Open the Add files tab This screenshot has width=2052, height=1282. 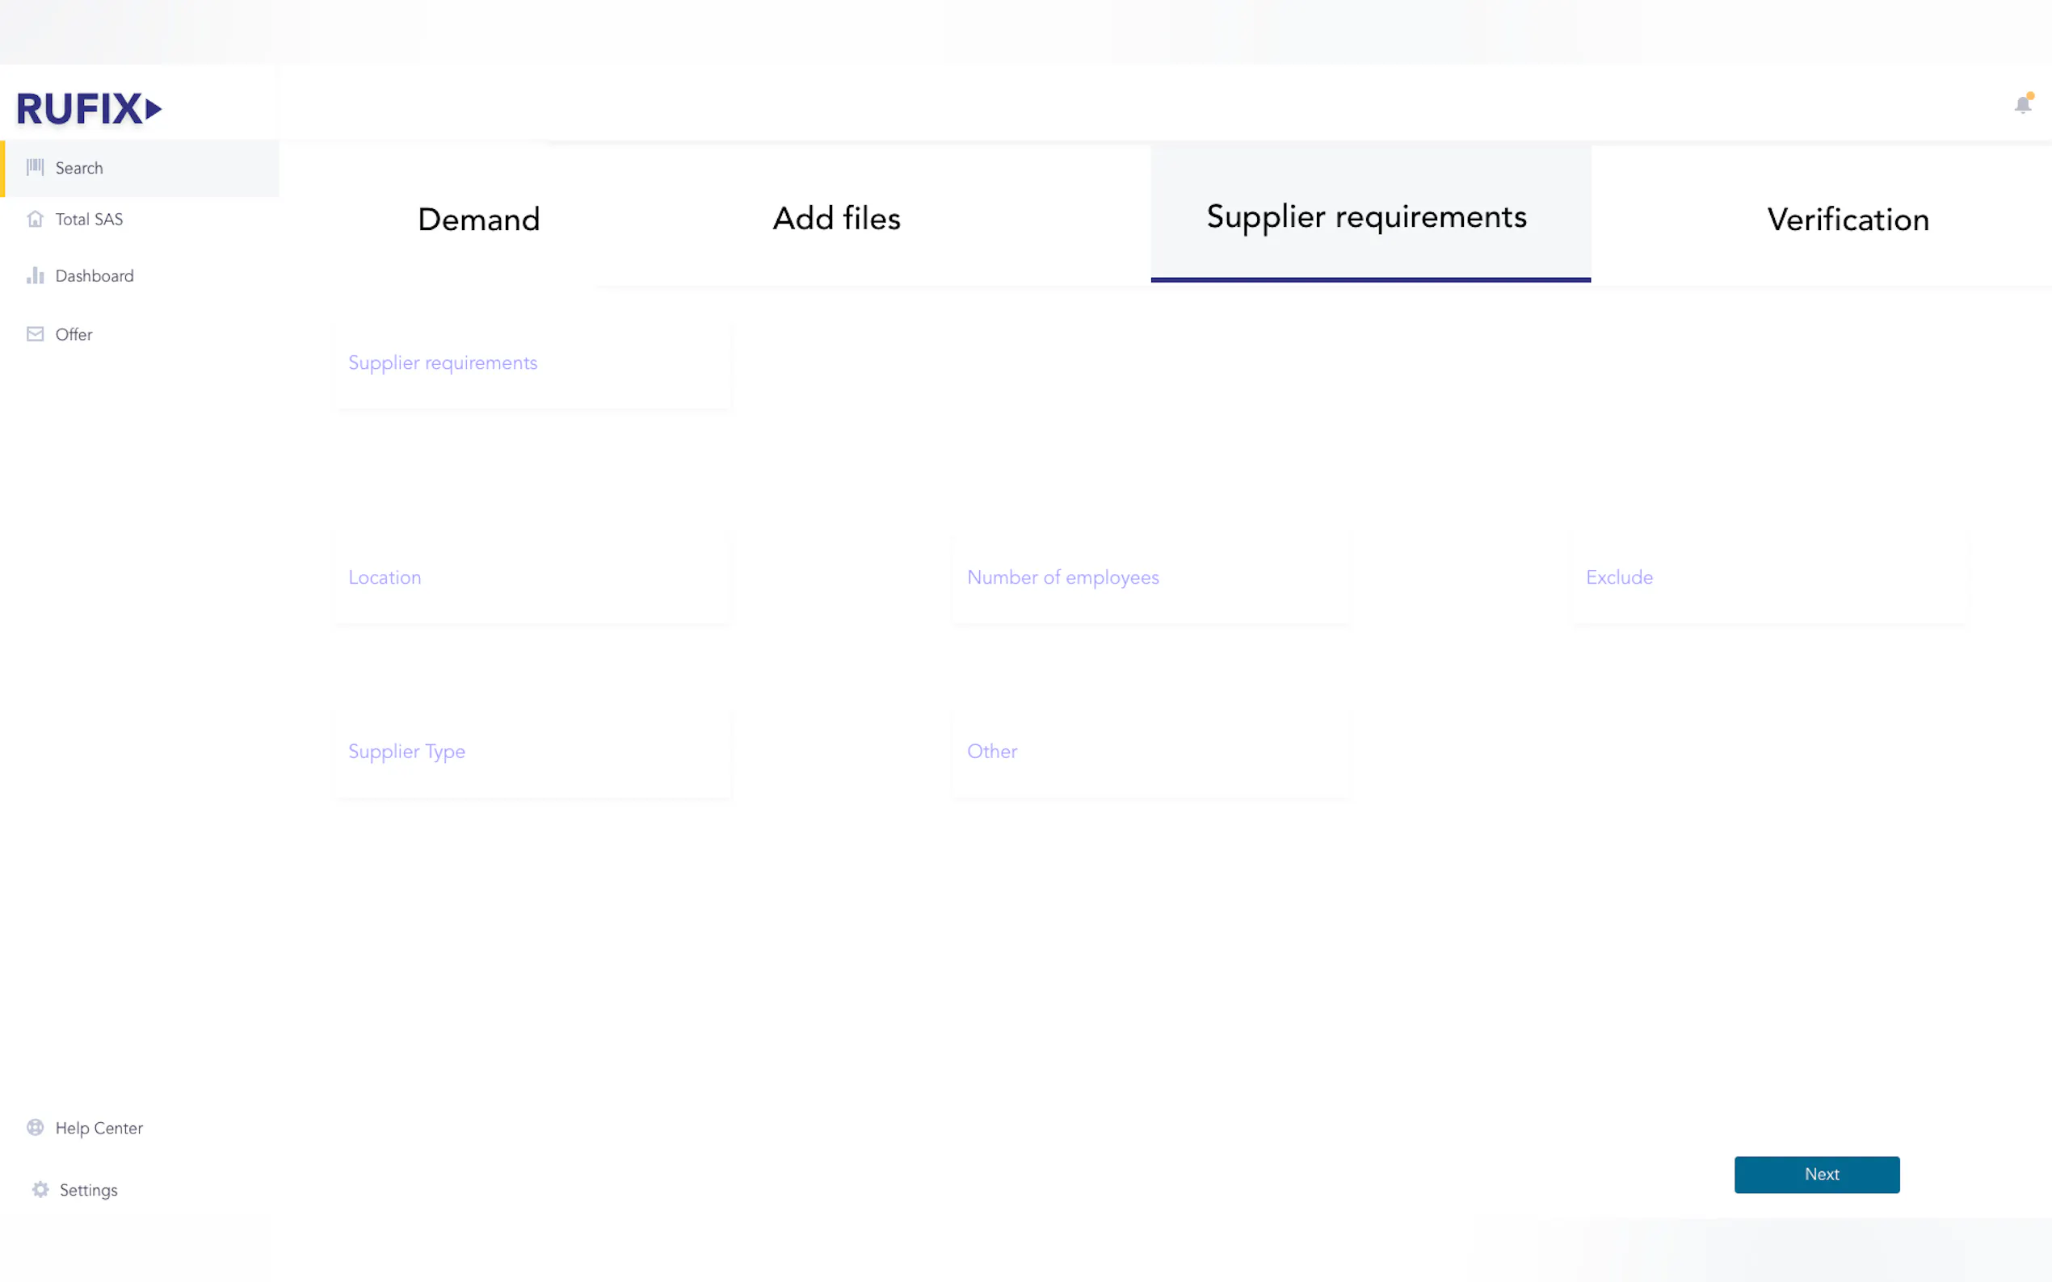click(x=835, y=219)
